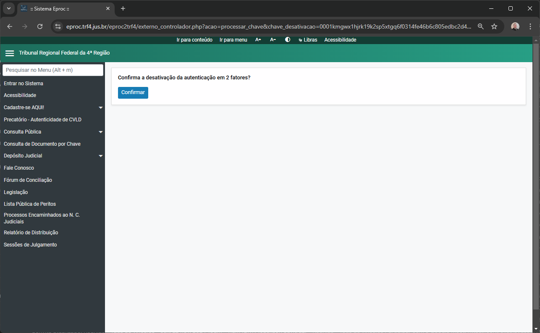Screen dimensions: 540x333
Task: Open a new browser tab
Action: [x=123, y=8]
